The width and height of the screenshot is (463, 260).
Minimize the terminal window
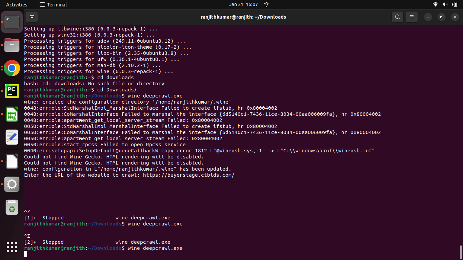pos(428,17)
